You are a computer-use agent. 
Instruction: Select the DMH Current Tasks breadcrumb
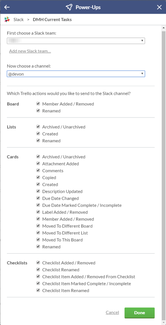click(52, 20)
